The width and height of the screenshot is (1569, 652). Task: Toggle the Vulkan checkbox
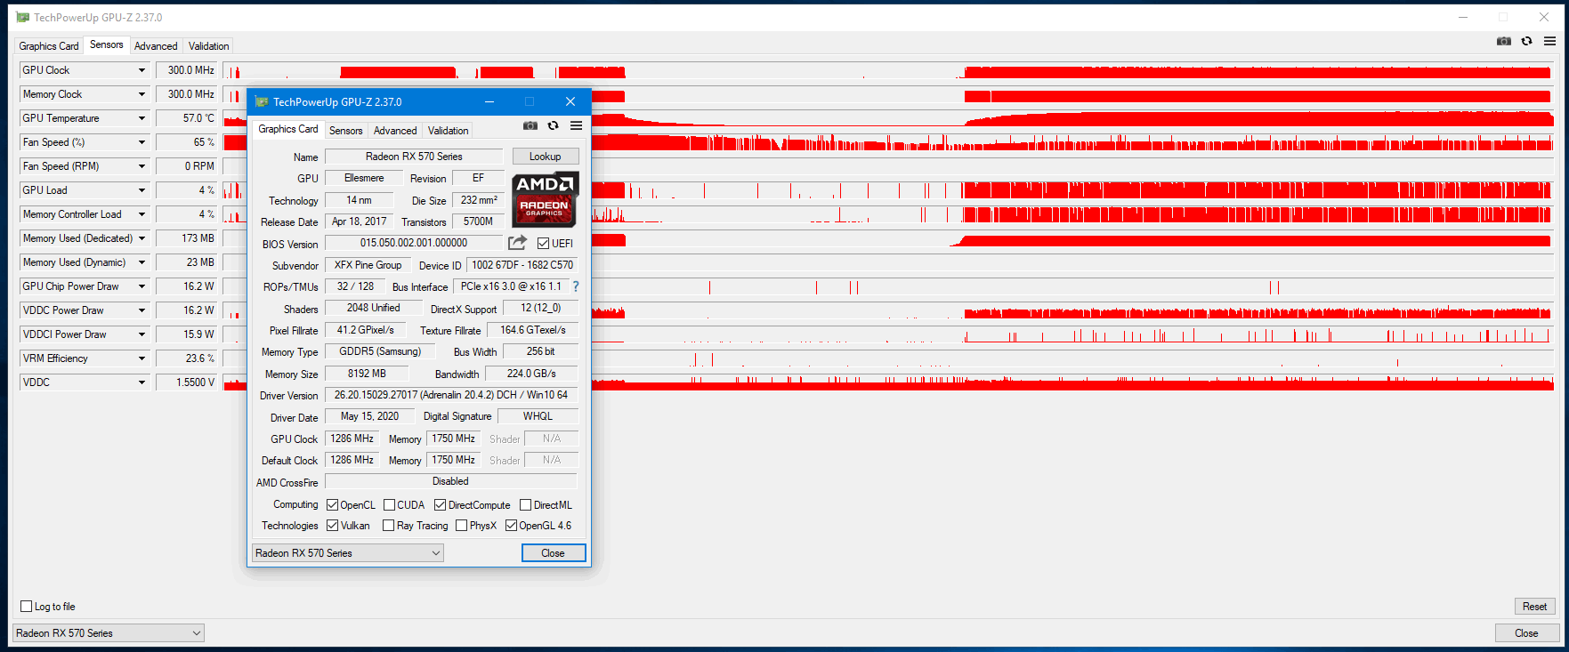332,526
